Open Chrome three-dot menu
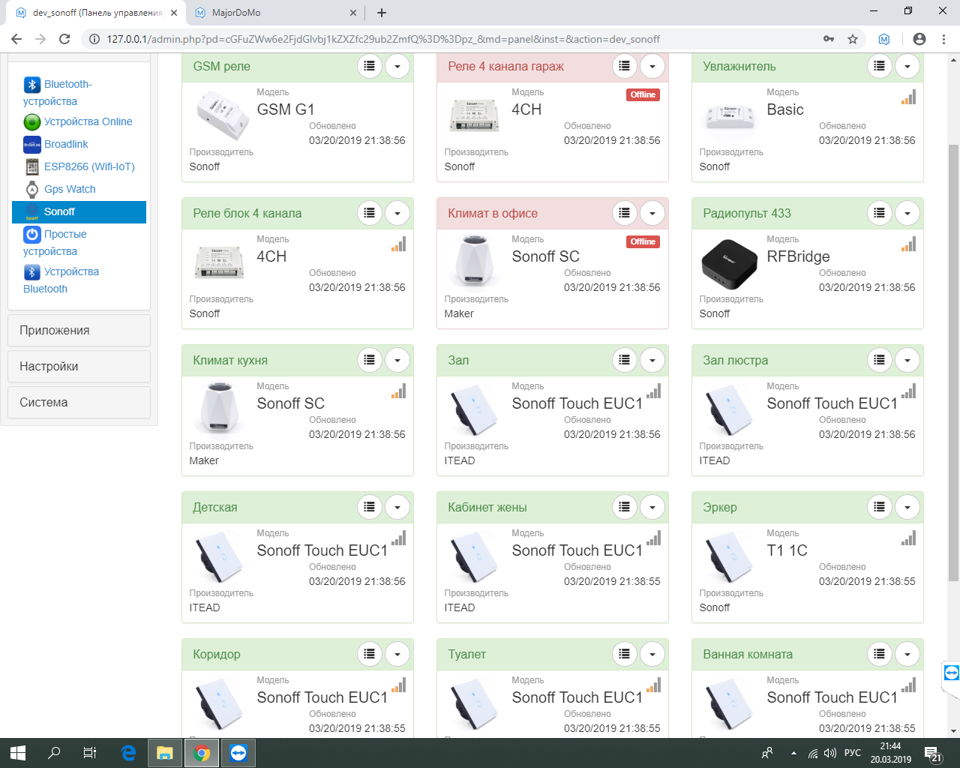The width and height of the screenshot is (960, 768). (943, 39)
